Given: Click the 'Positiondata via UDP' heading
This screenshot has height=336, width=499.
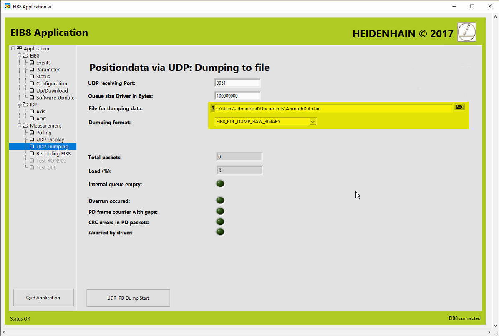Looking at the screenshot, I should [179, 68].
